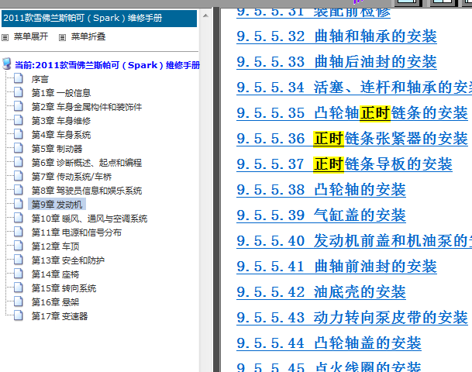472x372 pixels.
Task: Click the page icon beside 第17章 变速器
Action: pos(19,315)
